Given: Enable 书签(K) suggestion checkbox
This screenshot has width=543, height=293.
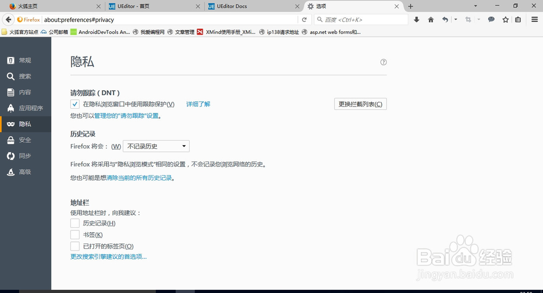Looking at the screenshot, I should point(75,235).
